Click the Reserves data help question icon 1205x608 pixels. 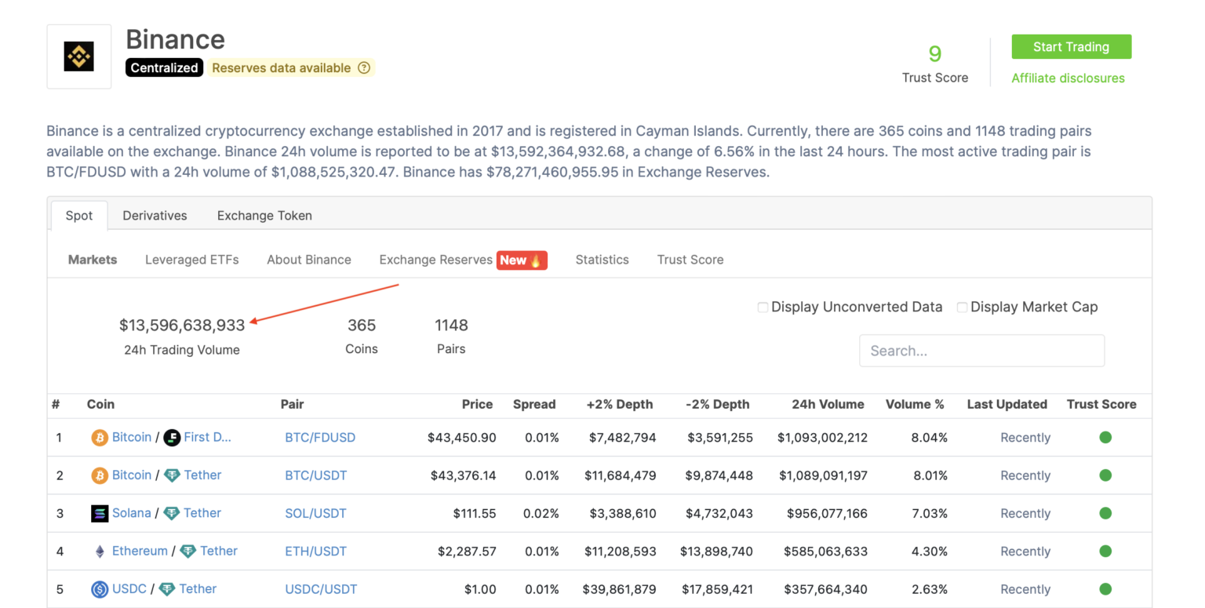(364, 68)
